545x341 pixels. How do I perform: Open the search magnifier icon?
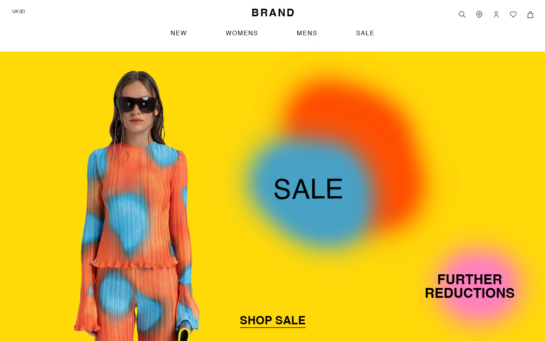(x=462, y=14)
